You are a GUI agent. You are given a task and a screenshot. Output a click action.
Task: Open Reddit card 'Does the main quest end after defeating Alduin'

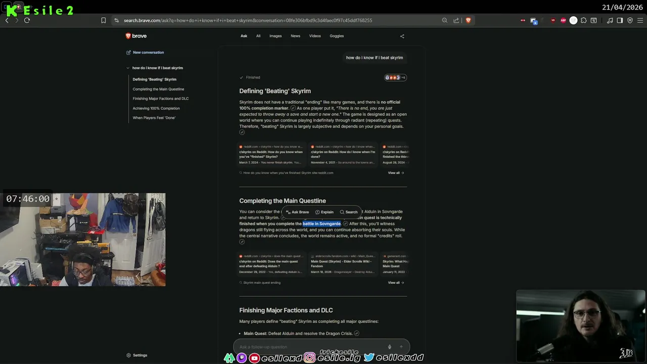[271, 264]
